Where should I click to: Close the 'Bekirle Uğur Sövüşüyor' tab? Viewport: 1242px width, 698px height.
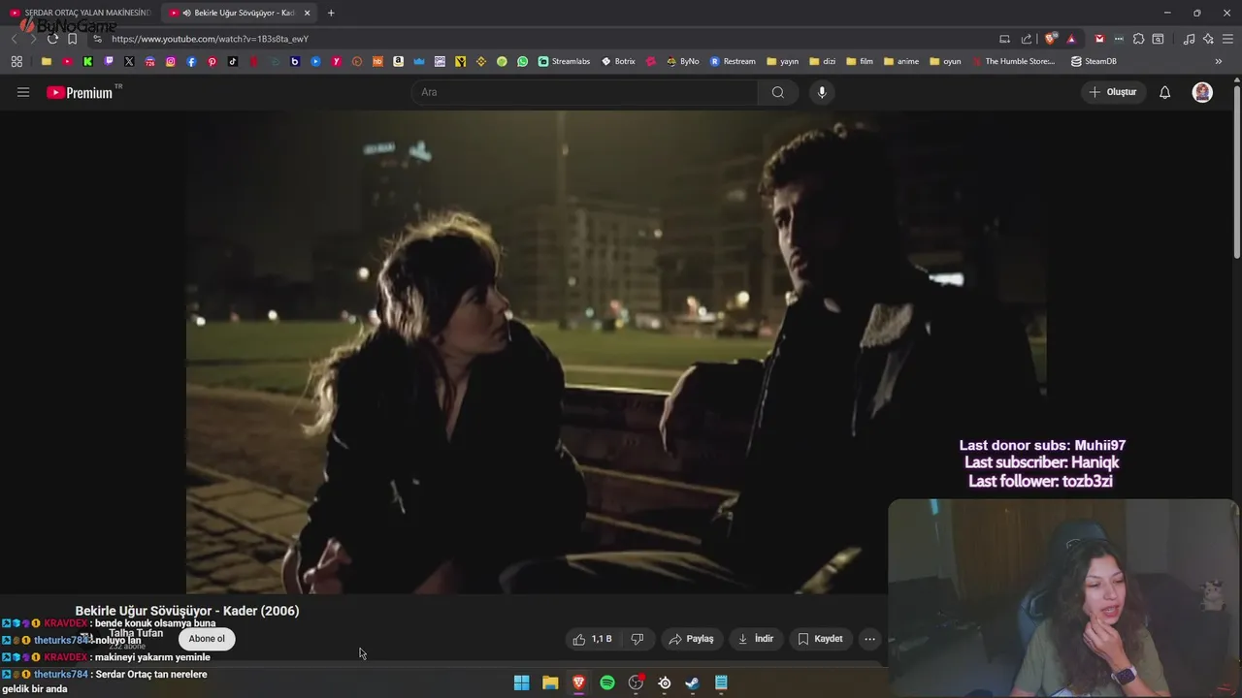[x=308, y=13]
